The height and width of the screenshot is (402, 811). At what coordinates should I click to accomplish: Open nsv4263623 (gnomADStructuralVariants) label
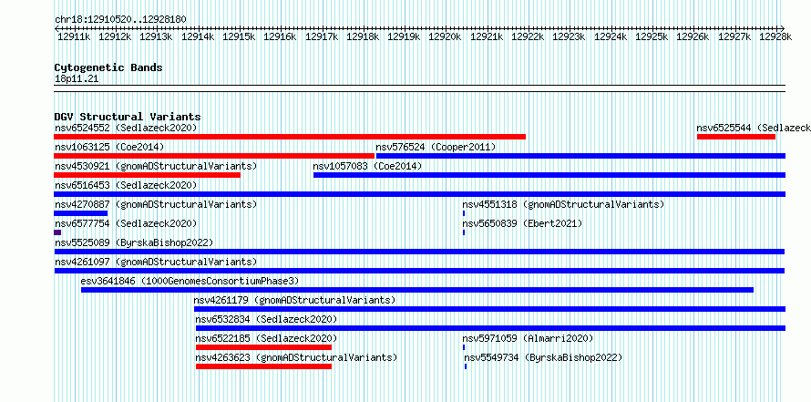tap(296, 357)
